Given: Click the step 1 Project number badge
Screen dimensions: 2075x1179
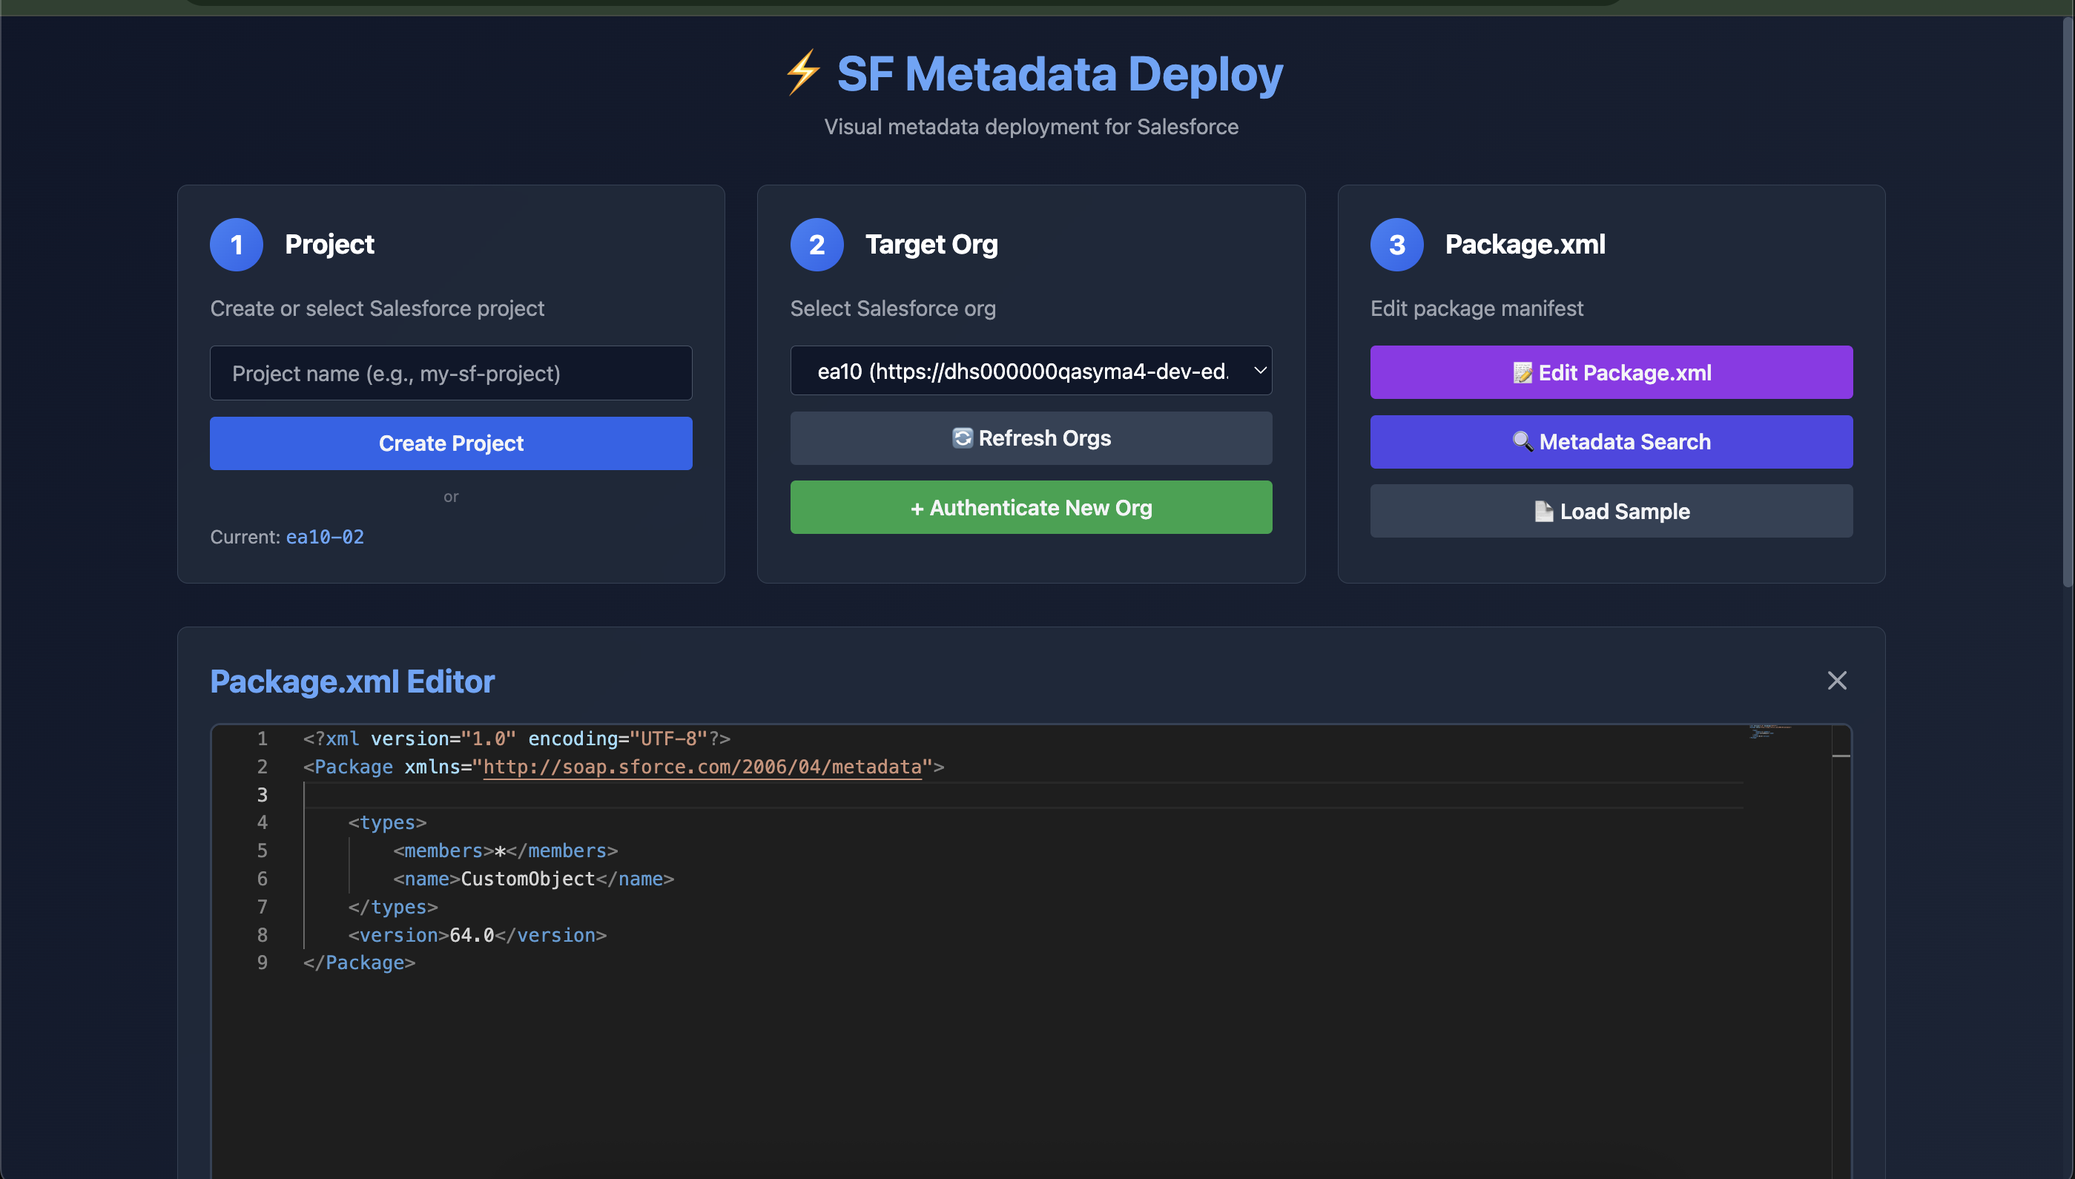Looking at the screenshot, I should tap(237, 245).
